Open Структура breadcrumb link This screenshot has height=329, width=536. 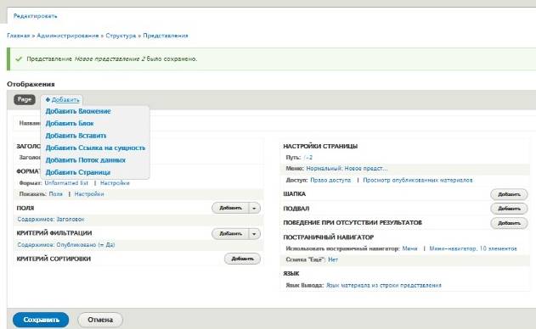pos(121,36)
